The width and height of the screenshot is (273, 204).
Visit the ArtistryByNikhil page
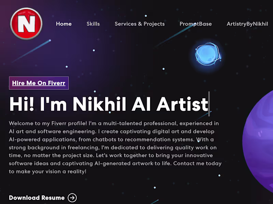[247, 24]
